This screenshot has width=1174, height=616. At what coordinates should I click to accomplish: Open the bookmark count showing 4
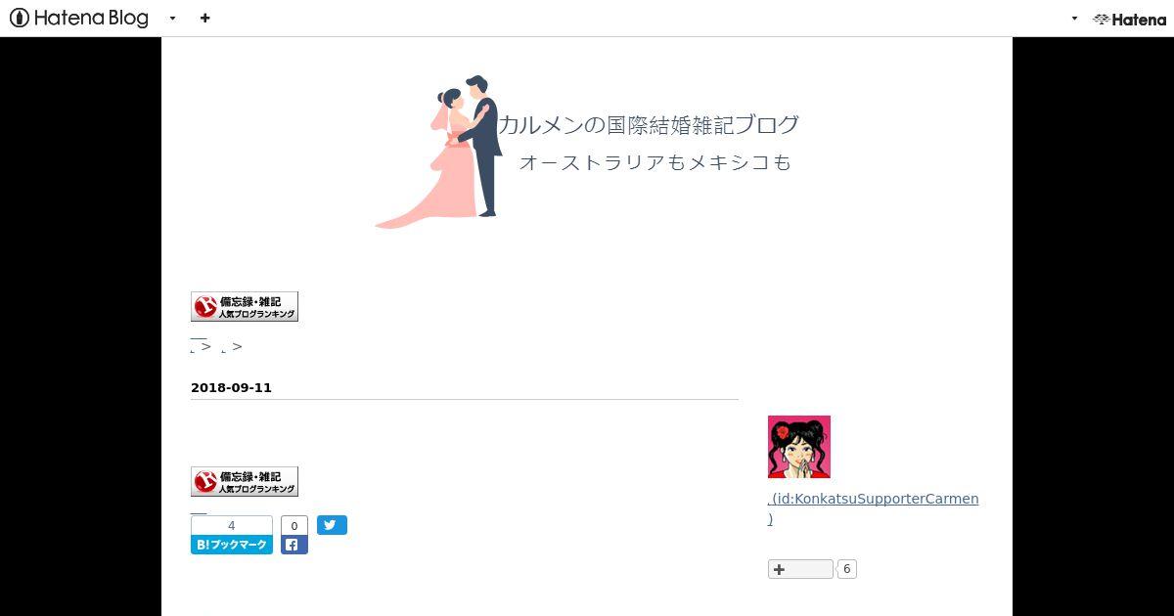pyautogui.click(x=232, y=525)
